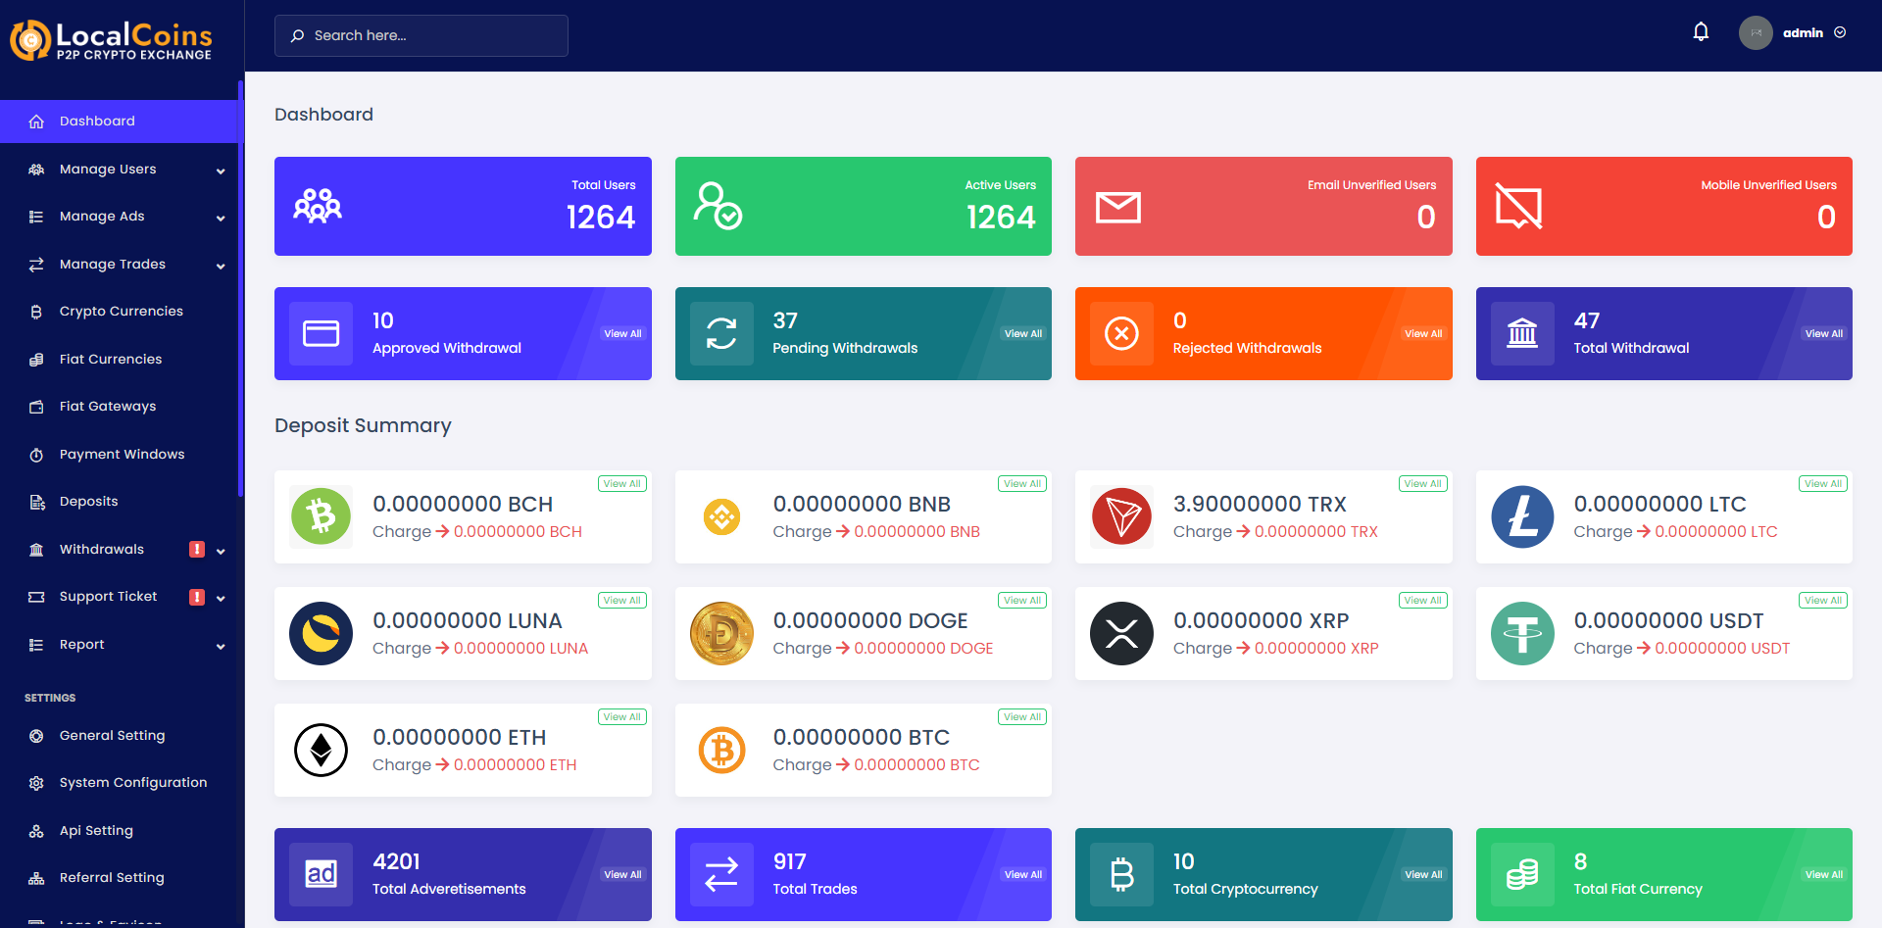Image resolution: width=1882 pixels, height=928 pixels.
Task: Click the Dogecoin logo icon
Action: coord(721,633)
